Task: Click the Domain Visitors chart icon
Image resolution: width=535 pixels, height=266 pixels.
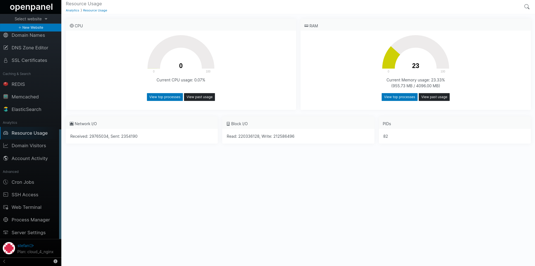Action: pyautogui.click(x=6, y=146)
